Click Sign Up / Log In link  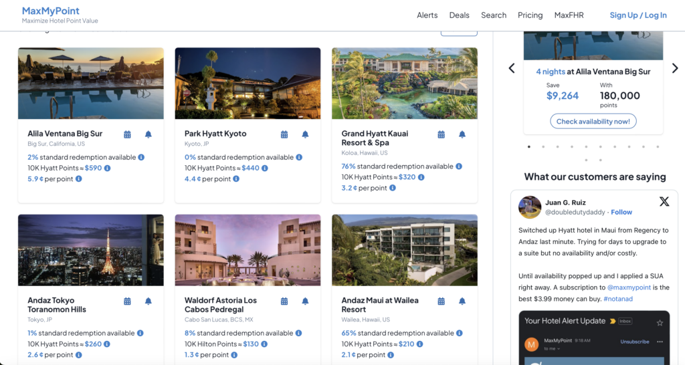638,15
